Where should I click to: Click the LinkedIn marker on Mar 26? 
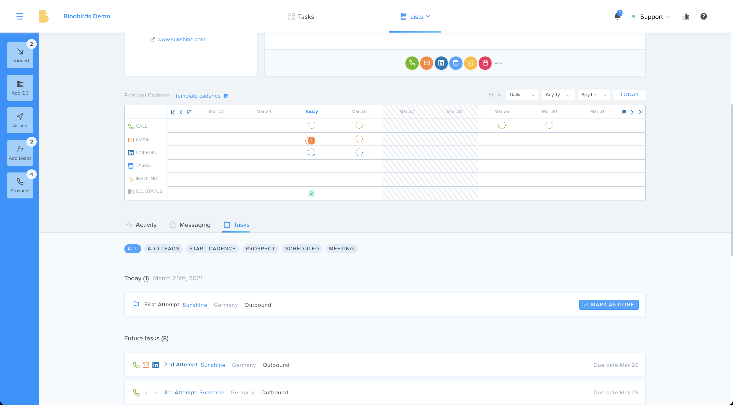pos(359,152)
